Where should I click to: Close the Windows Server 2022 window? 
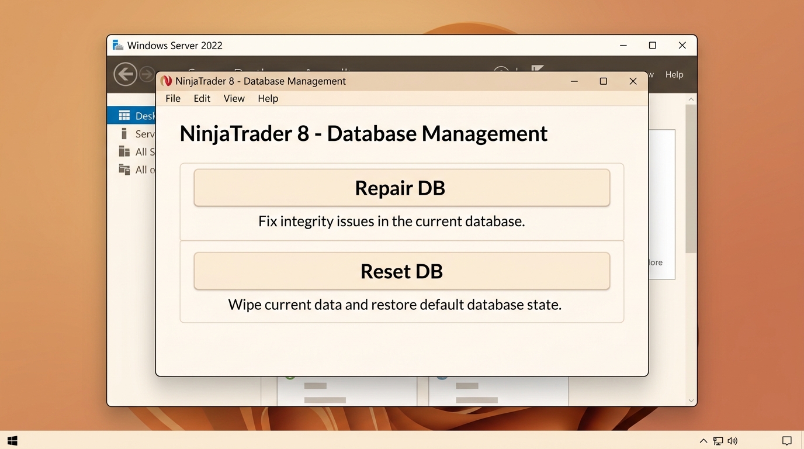(x=682, y=45)
